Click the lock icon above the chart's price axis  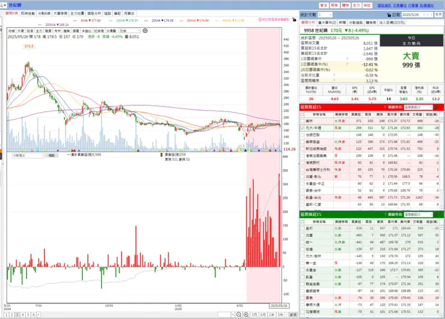(294, 20)
